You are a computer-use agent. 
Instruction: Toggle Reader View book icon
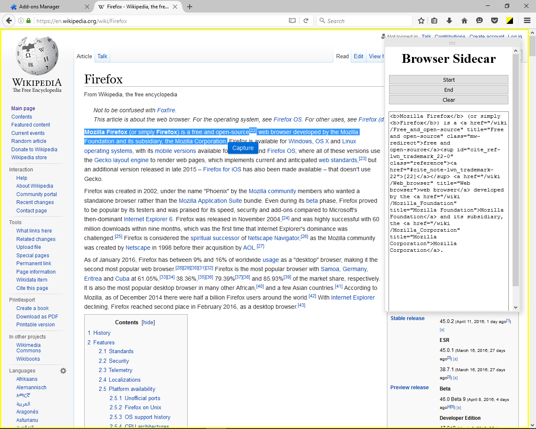pyautogui.click(x=292, y=21)
